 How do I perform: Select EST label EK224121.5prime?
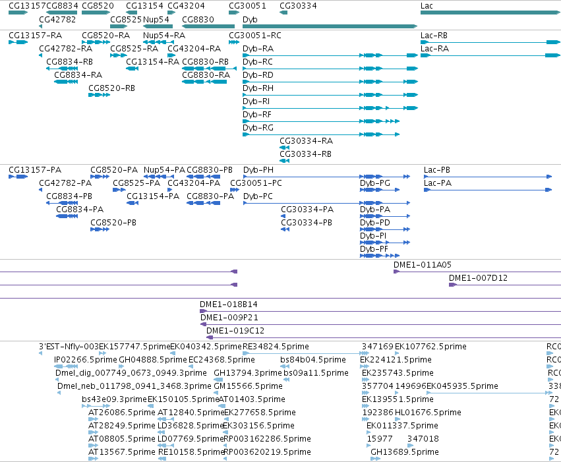(396, 360)
